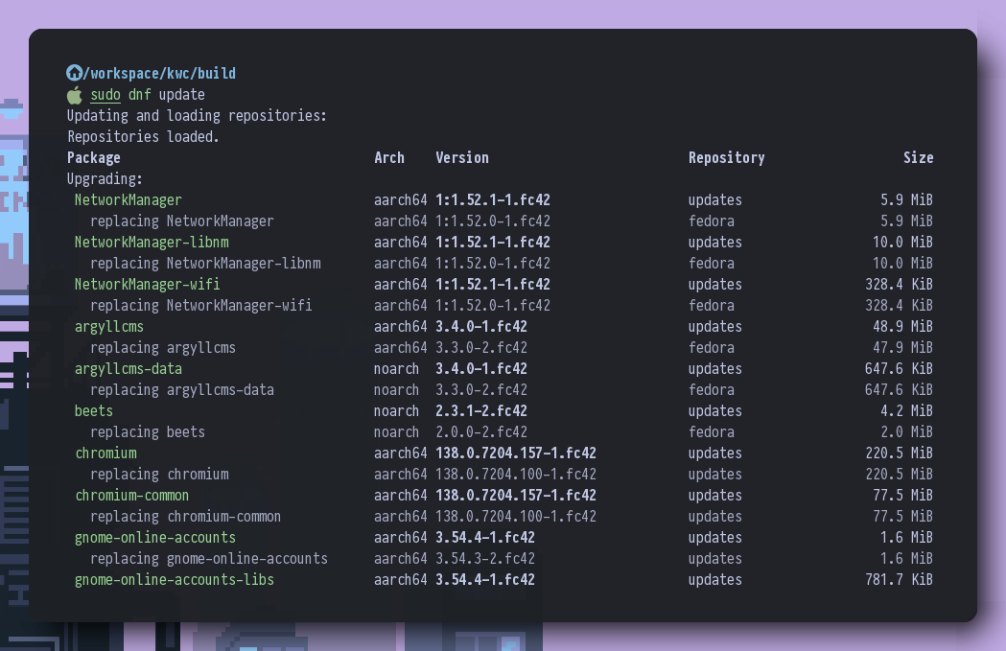Click bold version 1:1.52.1-1.fc42 of NetworkManager-wifi
Viewport: 1006px width, 651px height.
[x=493, y=284]
